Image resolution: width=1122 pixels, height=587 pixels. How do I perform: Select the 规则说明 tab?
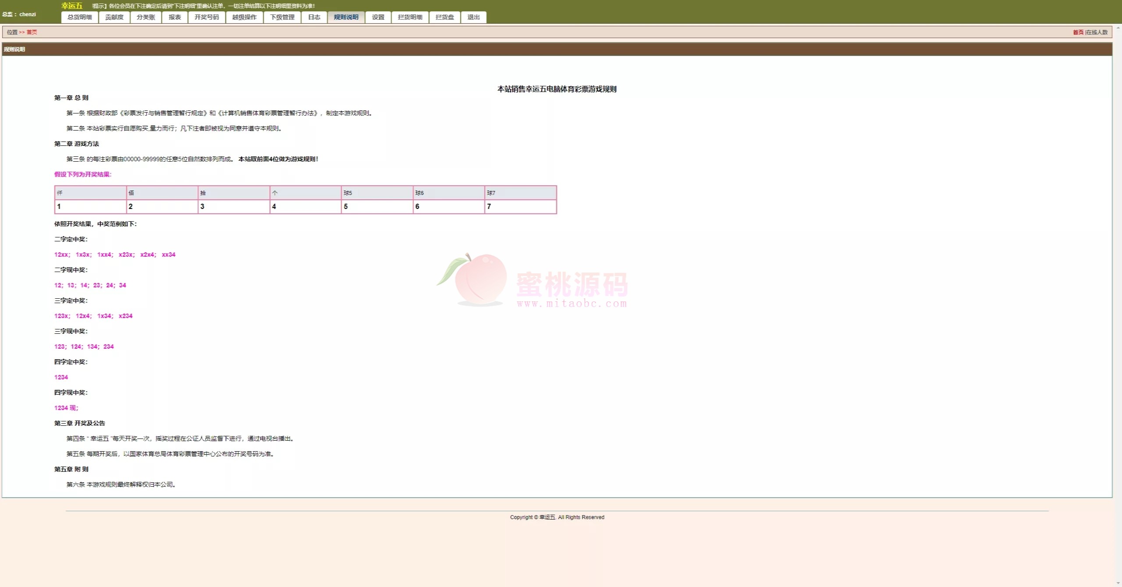(346, 17)
